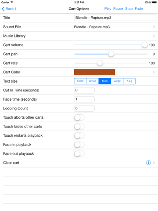Click the Fade time seconds field
The width and height of the screenshot is (158, 211).
(x=84, y=99)
